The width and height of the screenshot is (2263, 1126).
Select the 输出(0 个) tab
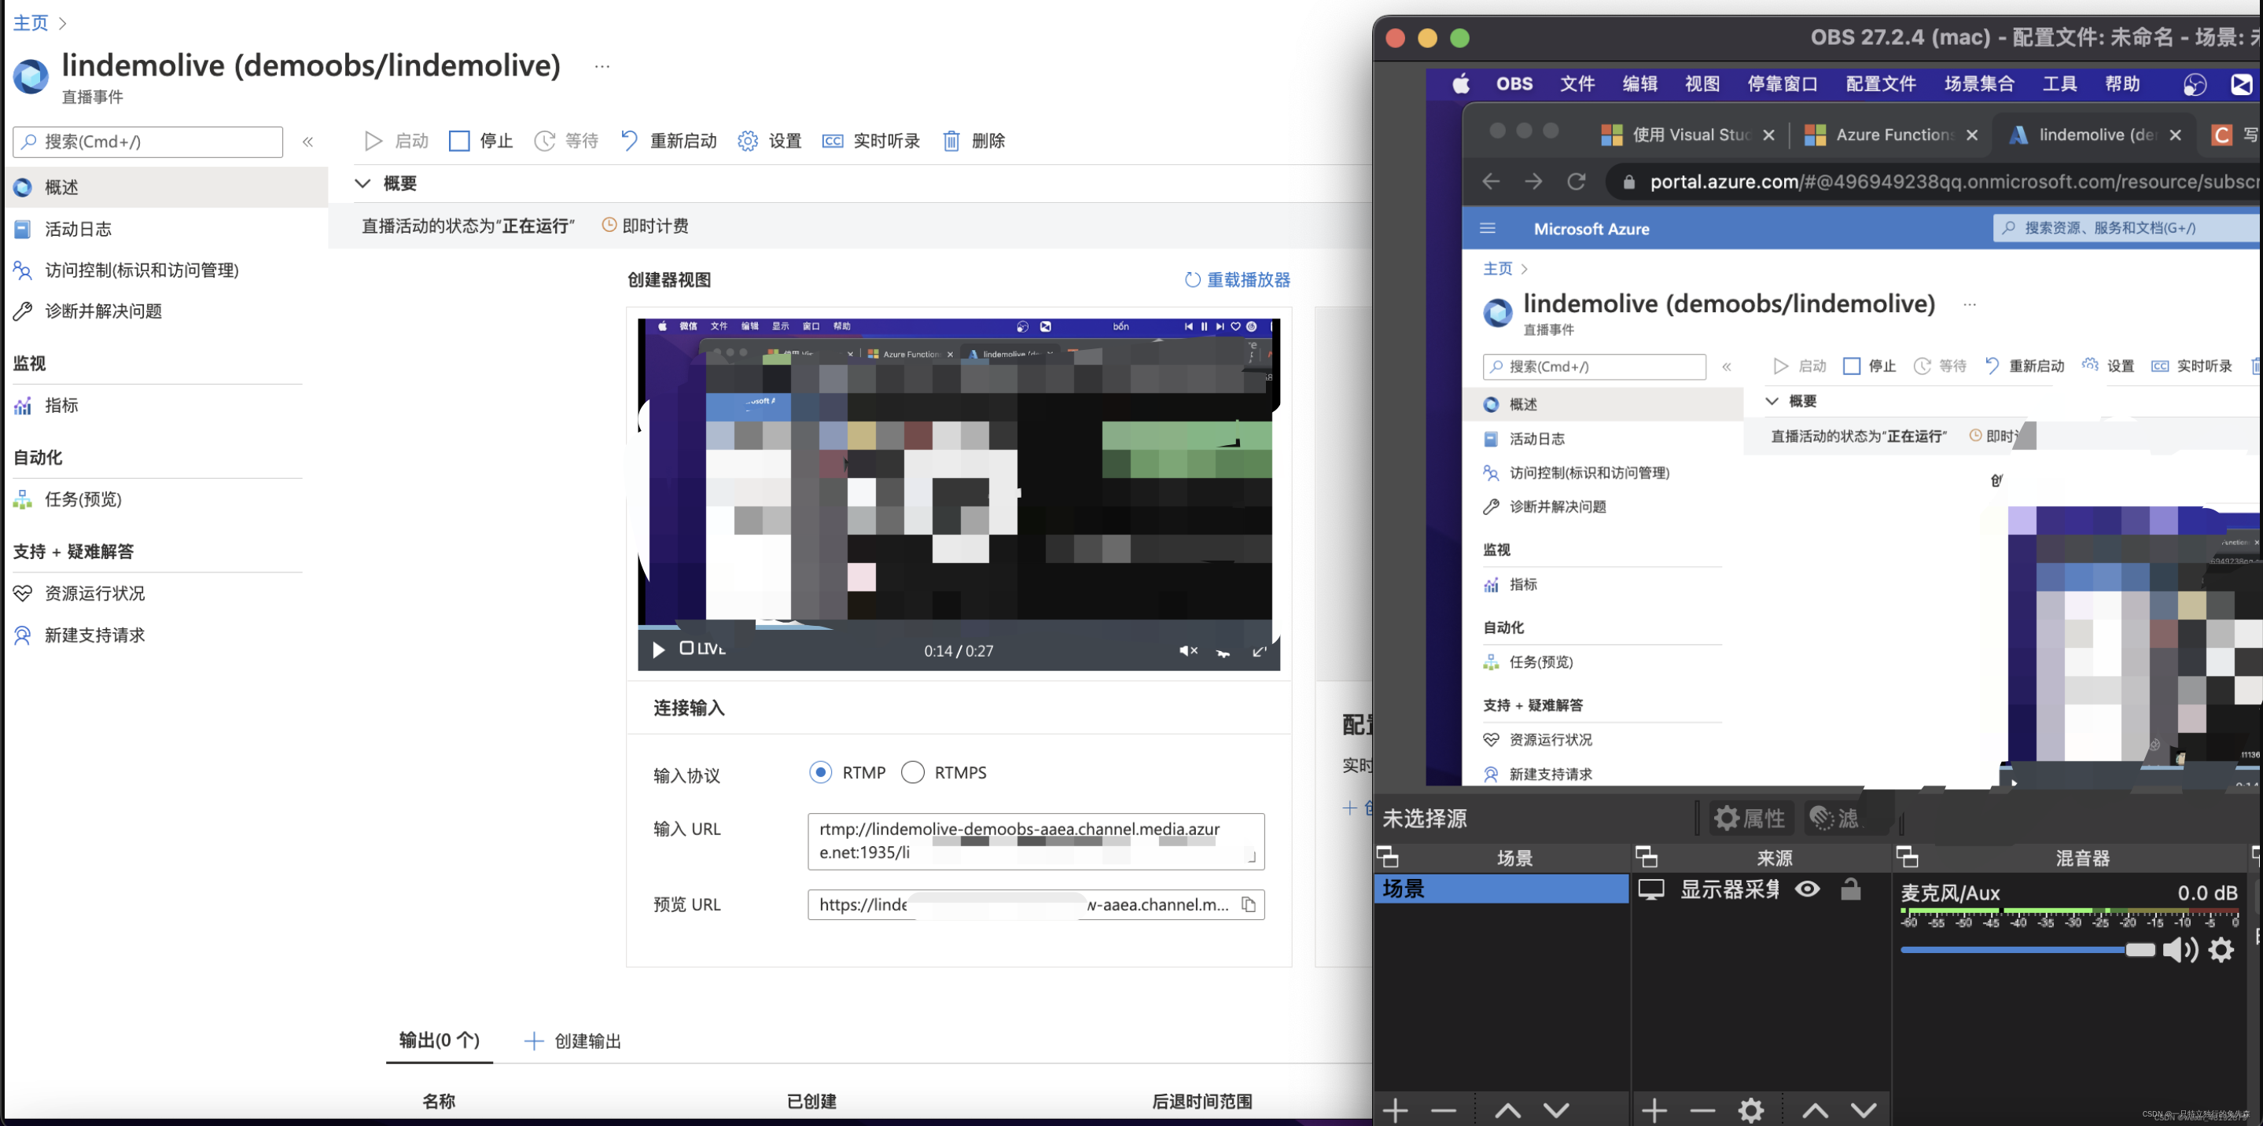tap(440, 1040)
